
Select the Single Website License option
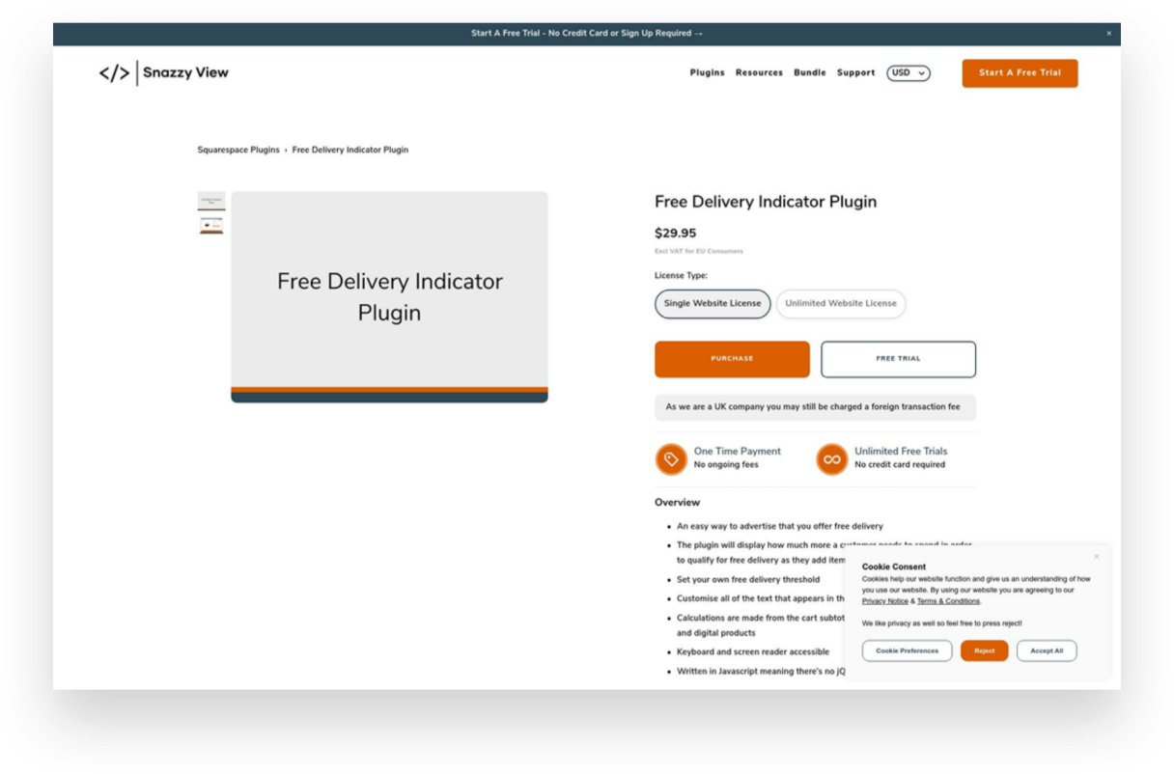pyautogui.click(x=712, y=303)
